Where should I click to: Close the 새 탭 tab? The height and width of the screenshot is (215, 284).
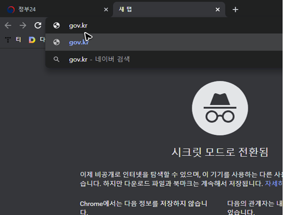point(218,10)
